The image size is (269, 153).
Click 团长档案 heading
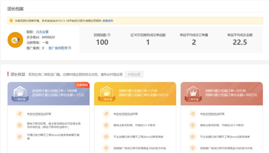point(15,9)
